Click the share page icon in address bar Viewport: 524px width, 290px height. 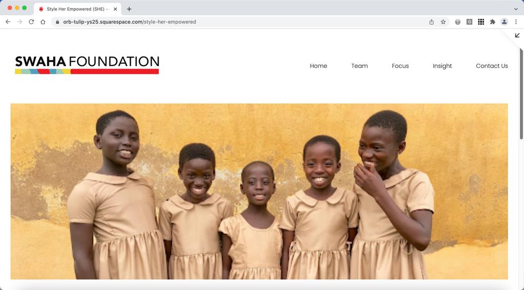pyautogui.click(x=431, y=21)
